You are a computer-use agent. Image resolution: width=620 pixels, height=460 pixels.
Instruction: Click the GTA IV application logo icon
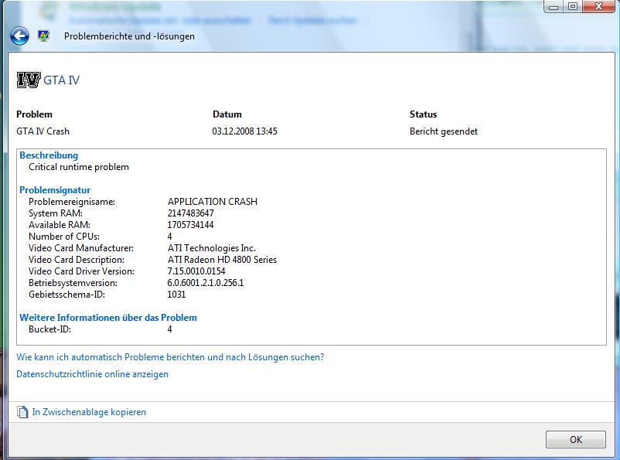[29, 80]
